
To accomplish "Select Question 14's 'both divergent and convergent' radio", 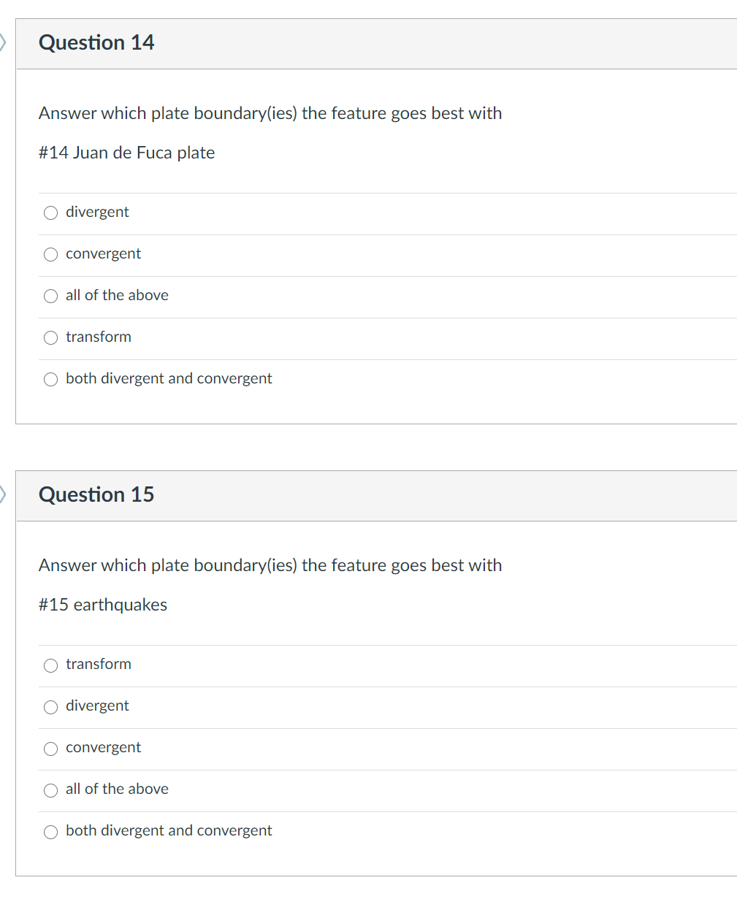I will point(50,379).
